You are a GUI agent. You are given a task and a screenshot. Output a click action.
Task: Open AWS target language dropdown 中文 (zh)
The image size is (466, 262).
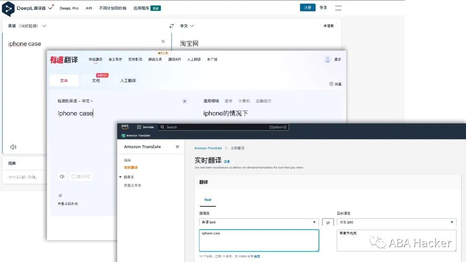[x=397, y=222]
